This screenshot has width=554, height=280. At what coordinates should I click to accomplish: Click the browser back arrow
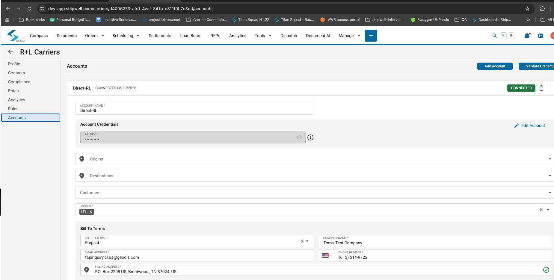(8, 9)
